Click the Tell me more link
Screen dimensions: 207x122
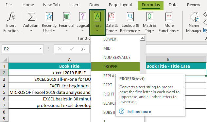click(139, 112)
